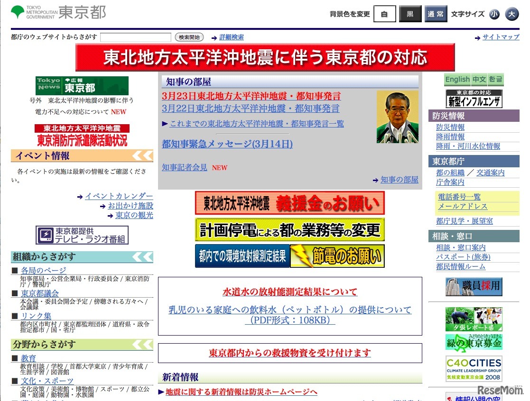Click the Tokyo Metropolitan Government logo
Screen dimensions: 530x401
[58, 12]
